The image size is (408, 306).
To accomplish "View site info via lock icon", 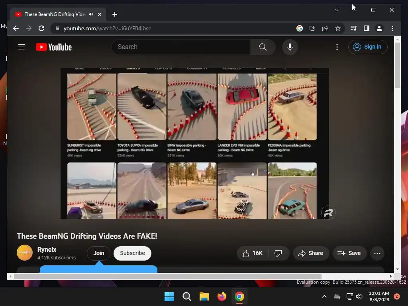I will (x=57, y=28).
